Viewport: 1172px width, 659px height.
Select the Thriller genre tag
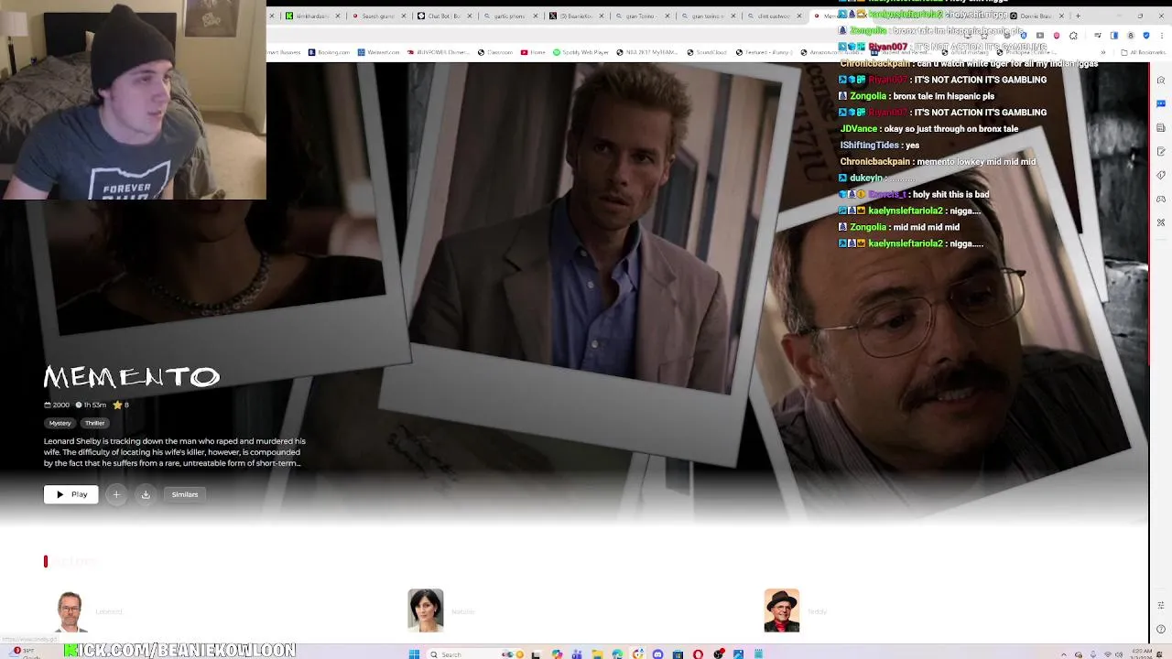tap(94, 423)
